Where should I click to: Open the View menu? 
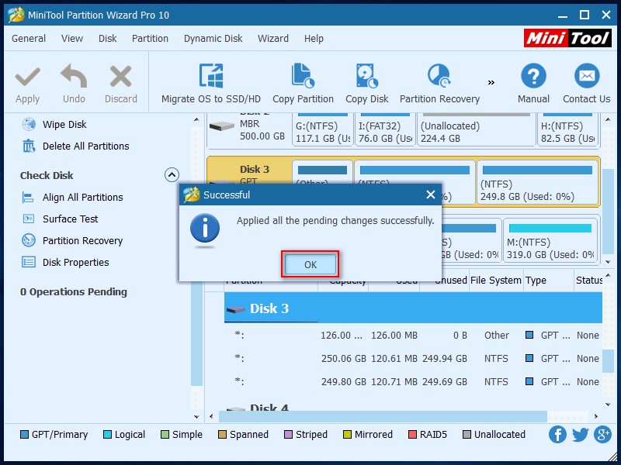tap(72, 38)
